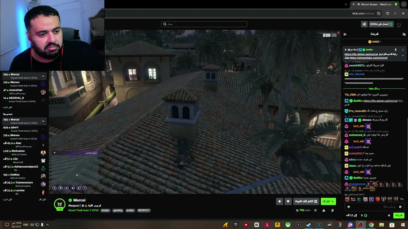Image resolution: width=408 pixels, height=229 pixels.
Task: Click the share icon under the stream
Action: [x=315, y=210]
